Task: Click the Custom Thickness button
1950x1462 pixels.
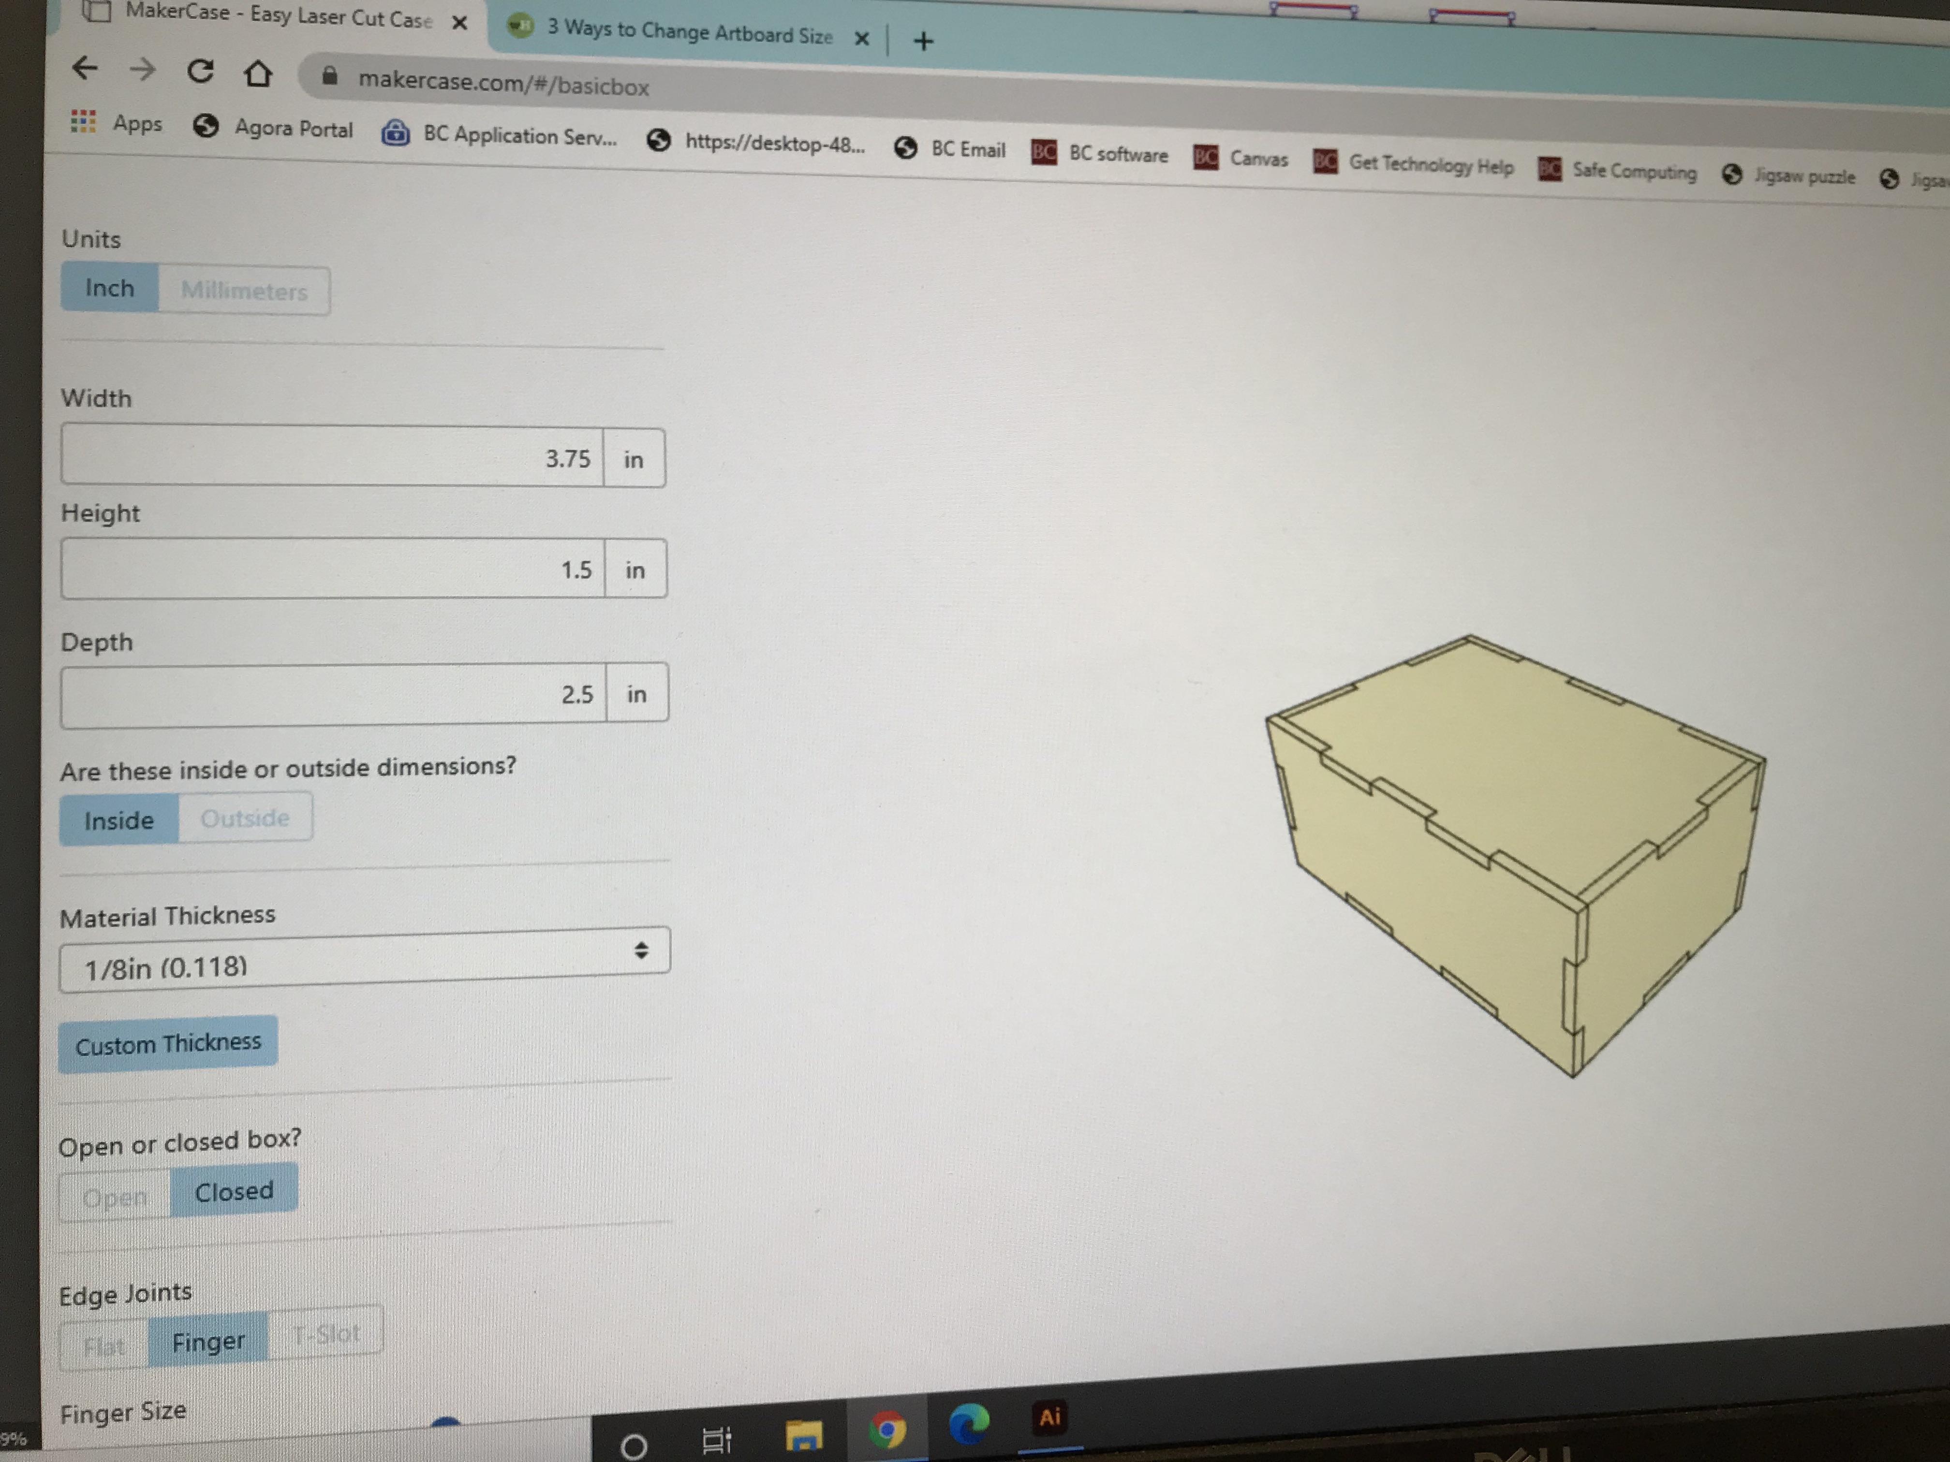Action: (167, 1044)
